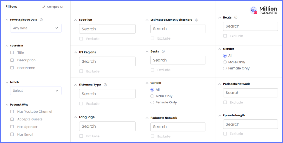Viewport: 283px width, 143px height.
Task: Select Female Only radio in right column
Action: tap(225, 68)
